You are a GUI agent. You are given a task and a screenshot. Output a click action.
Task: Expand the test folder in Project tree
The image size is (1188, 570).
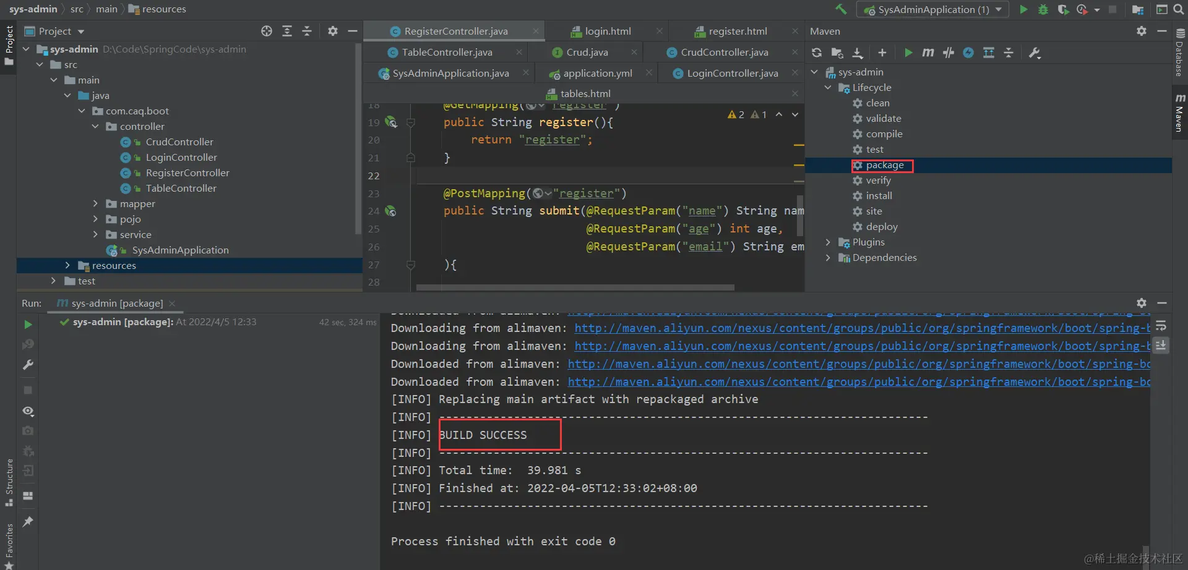54,281
